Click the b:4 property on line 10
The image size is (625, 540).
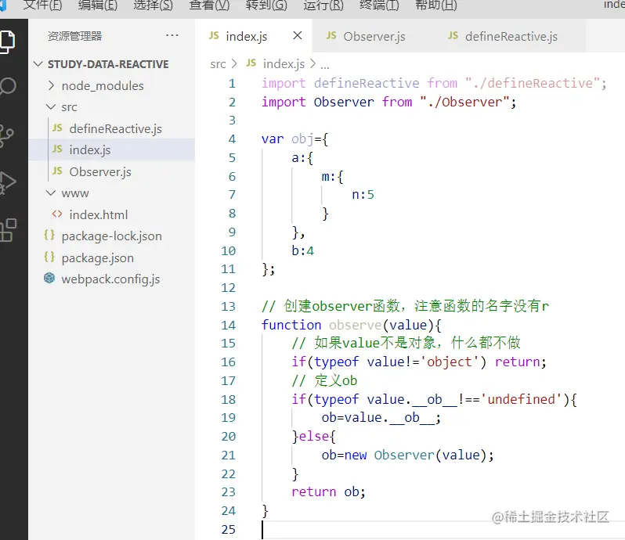[x=302, y=250]
